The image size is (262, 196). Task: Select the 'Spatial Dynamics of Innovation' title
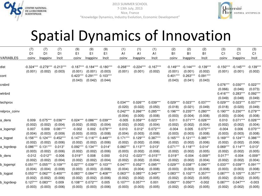(131, 35)
